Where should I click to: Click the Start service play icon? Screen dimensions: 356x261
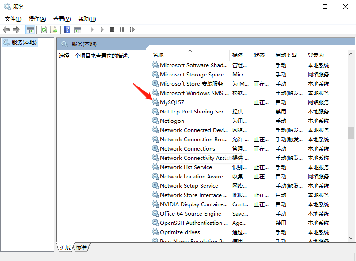[x=92, y=30]
